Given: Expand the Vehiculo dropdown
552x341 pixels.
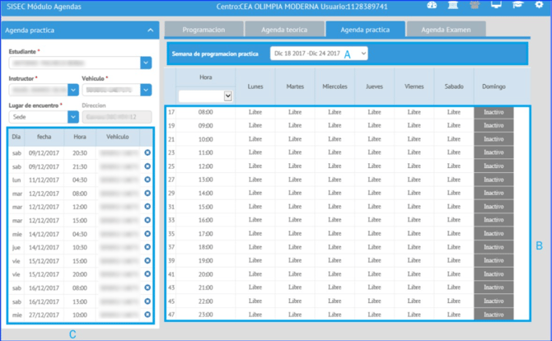Looking at the screenshot, I should pyautogui.click(x=146, y=90).
